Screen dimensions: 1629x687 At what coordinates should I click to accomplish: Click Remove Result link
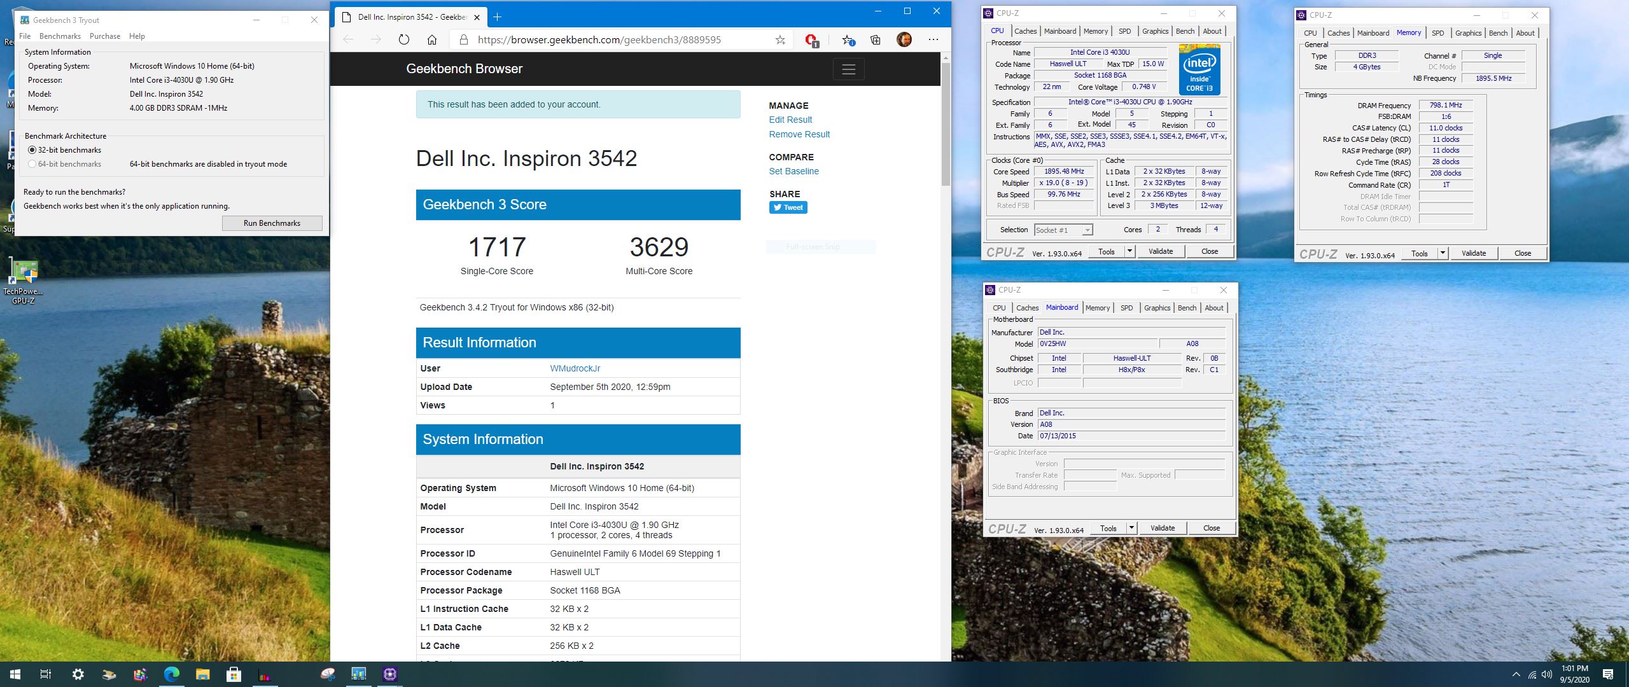tap(799, 134)
